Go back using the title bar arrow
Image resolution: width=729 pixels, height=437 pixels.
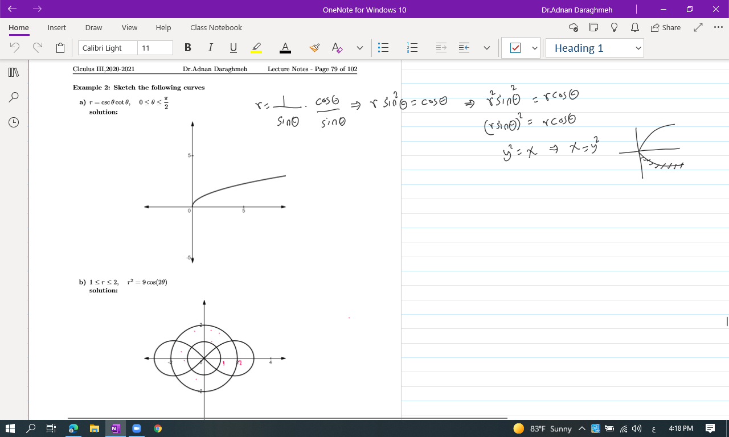pos(12,9)
